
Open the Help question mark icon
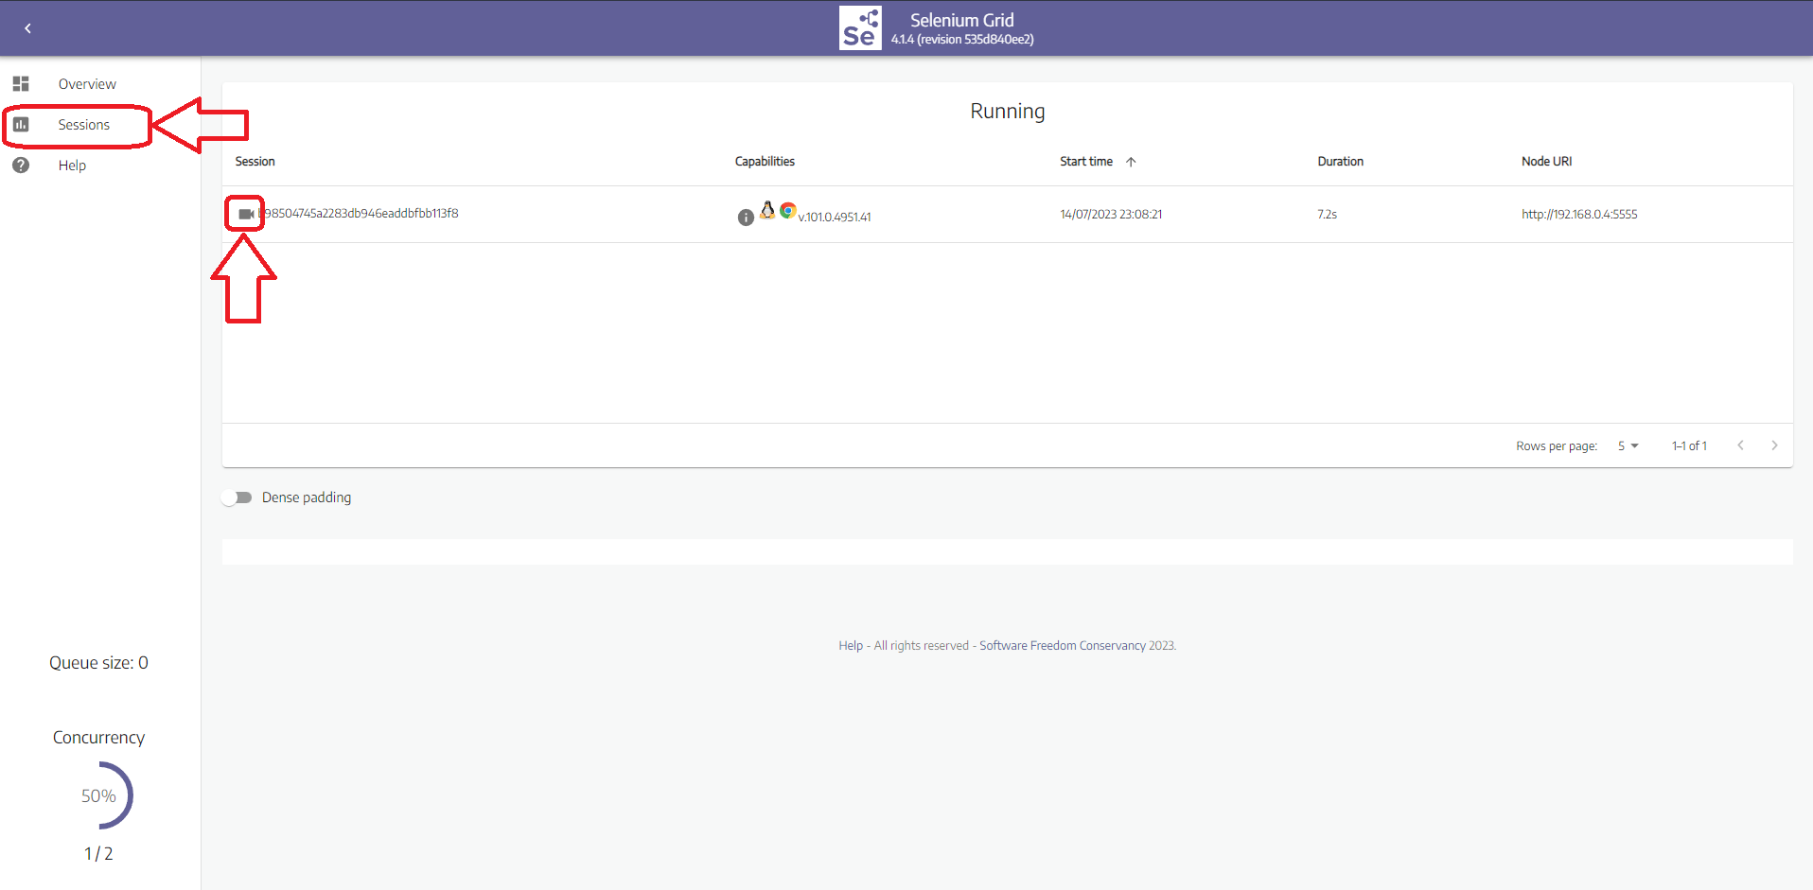coord(21,165)
